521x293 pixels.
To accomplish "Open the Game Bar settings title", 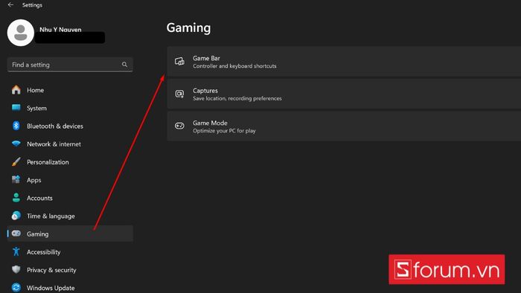I will [206, 58].
